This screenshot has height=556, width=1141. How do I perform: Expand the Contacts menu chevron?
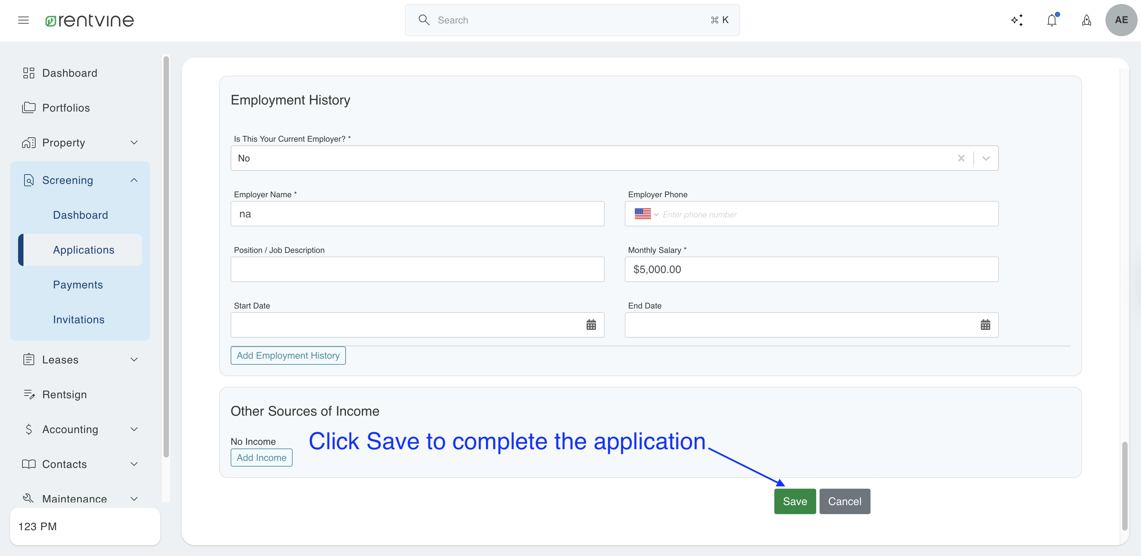[134, 464]
